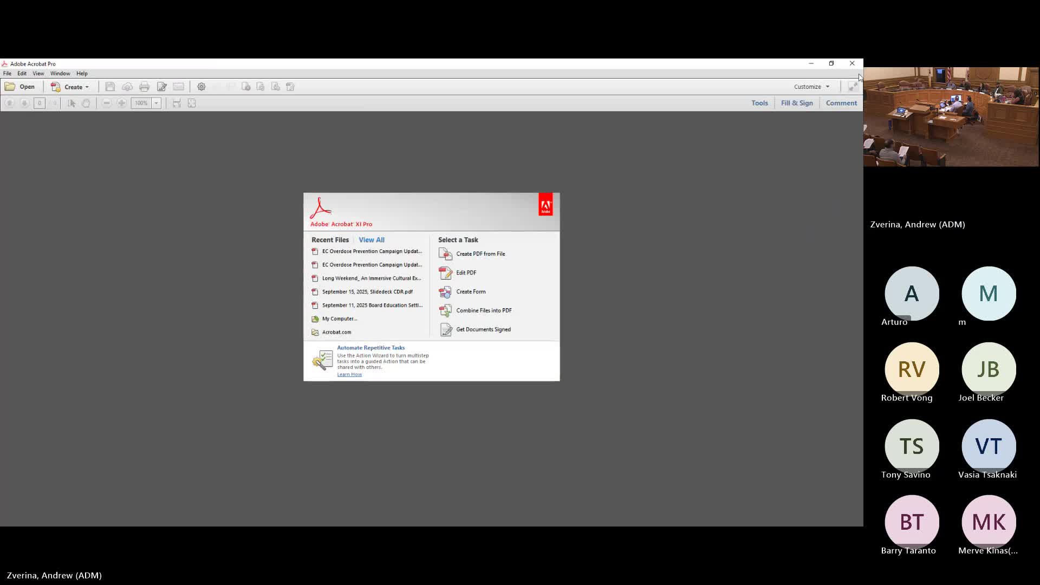Open the Window menu
The width and height of the screenshot is (1040, 585).
pos(60,73)
